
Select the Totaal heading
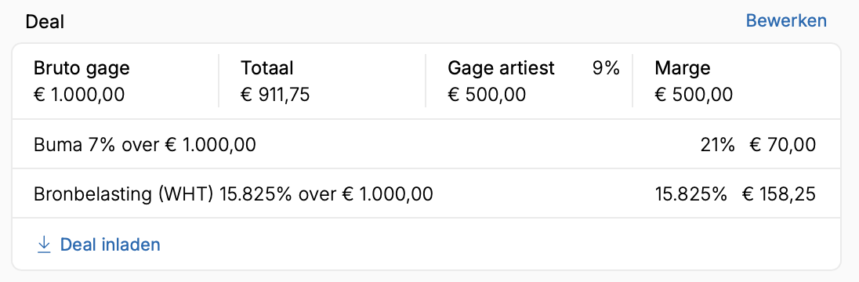(267, 68)
